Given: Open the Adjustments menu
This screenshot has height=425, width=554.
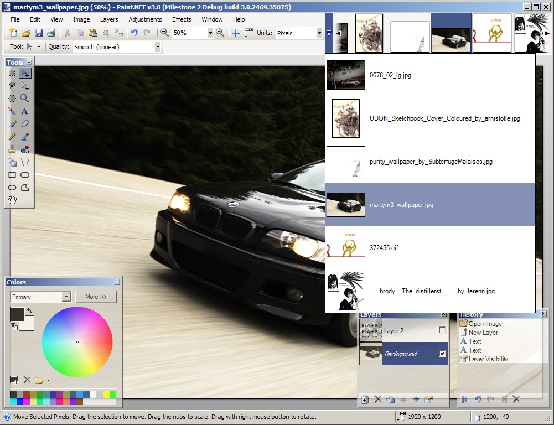Looking at the screenshot, I should [145, 19].
